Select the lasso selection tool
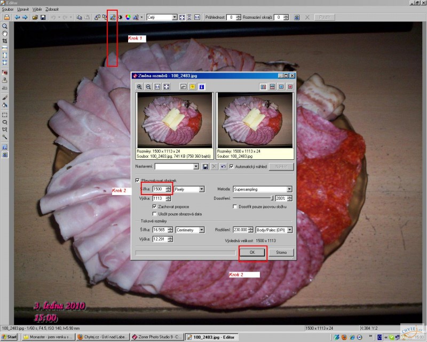The width and height of the screenshot is (427, 342). 5,122
